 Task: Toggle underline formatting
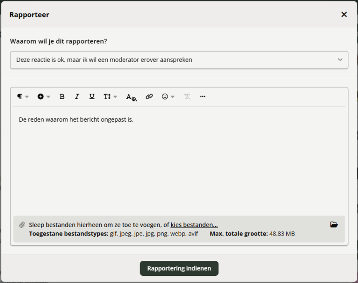[92, 96]
